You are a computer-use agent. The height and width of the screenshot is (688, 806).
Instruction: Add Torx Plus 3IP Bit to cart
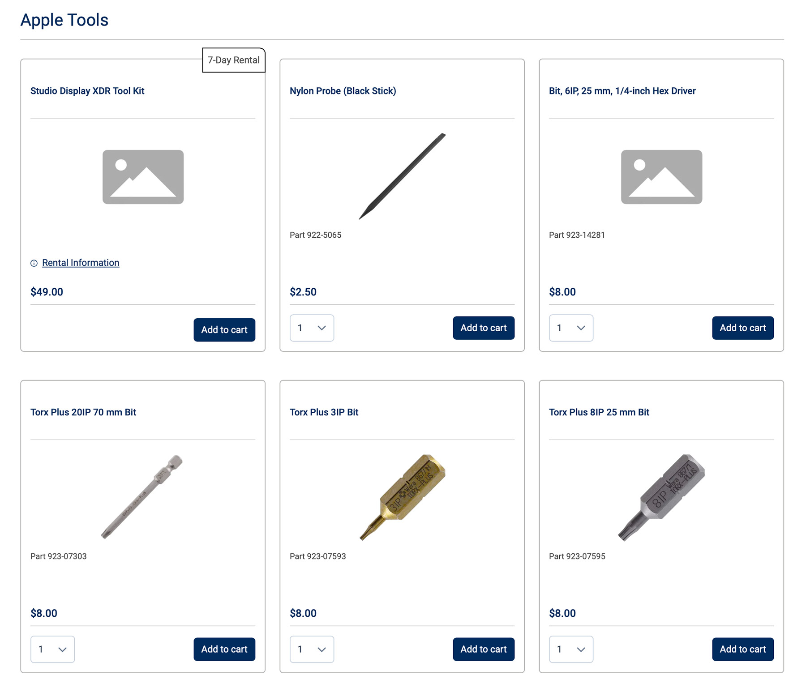coord(484,650)
